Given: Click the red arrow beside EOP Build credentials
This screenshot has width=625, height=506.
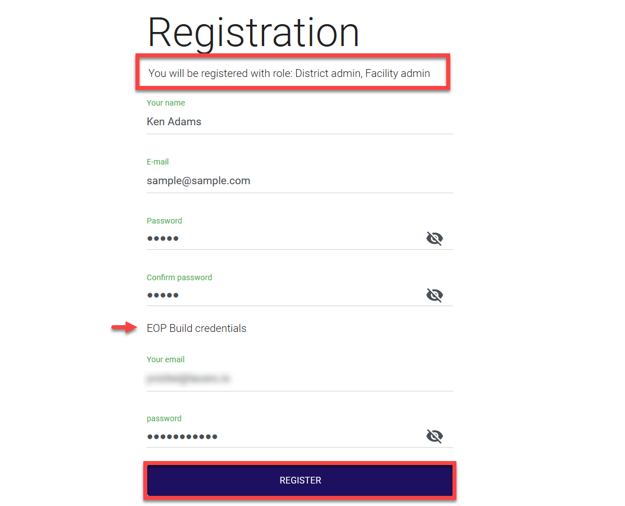Looking at the screenshot, I should point(124,328).
